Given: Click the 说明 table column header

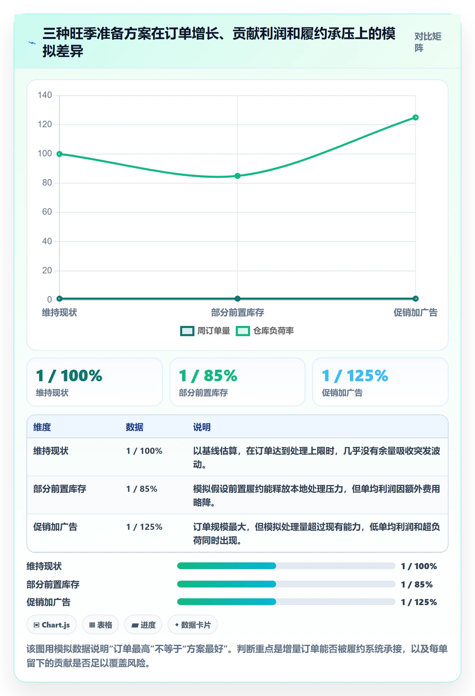Looking at the screenshot, I should click(202, 427).
